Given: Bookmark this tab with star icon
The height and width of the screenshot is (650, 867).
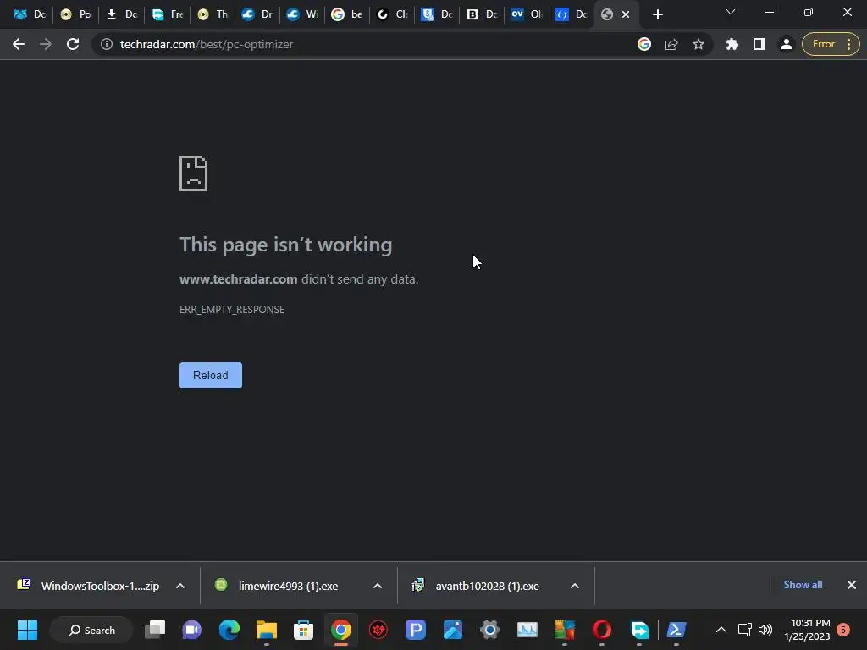Looking at the screenshot, I should click(699, 44).
